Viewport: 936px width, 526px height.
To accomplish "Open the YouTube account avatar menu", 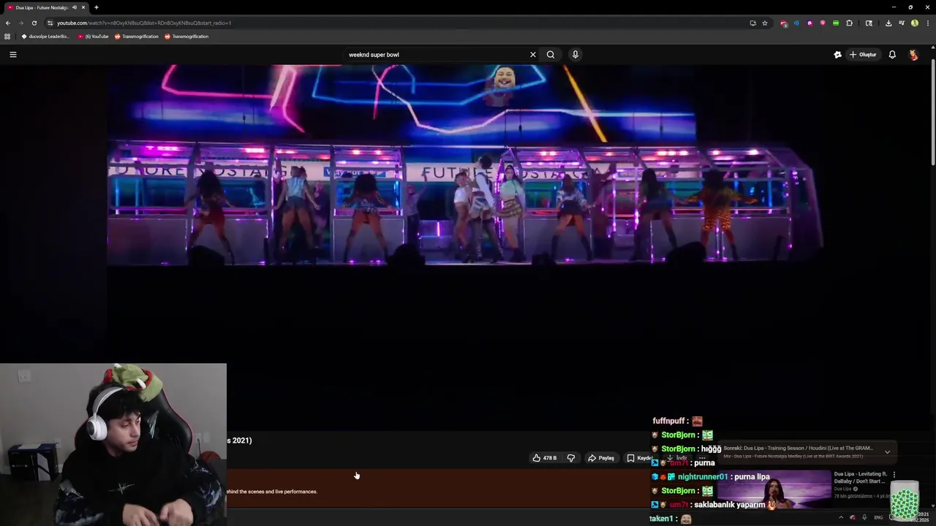I will click(913, 54).
